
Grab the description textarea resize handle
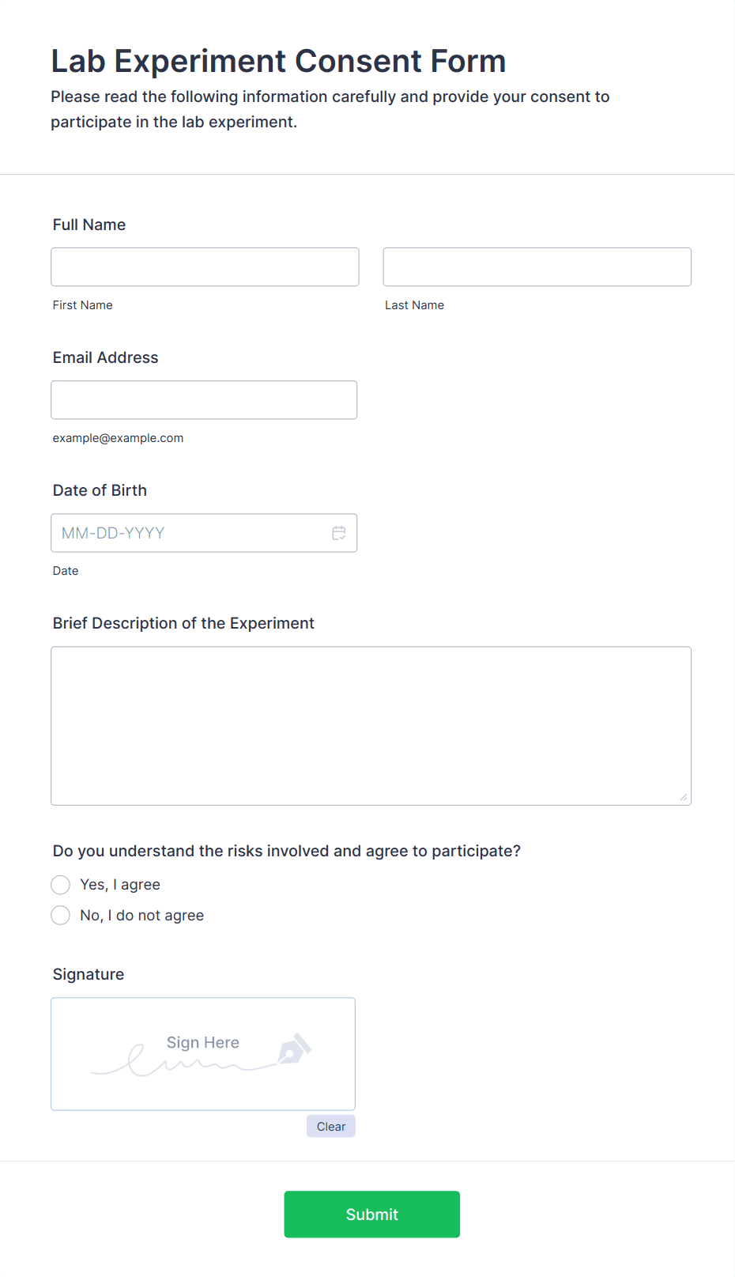coord(683,797)
